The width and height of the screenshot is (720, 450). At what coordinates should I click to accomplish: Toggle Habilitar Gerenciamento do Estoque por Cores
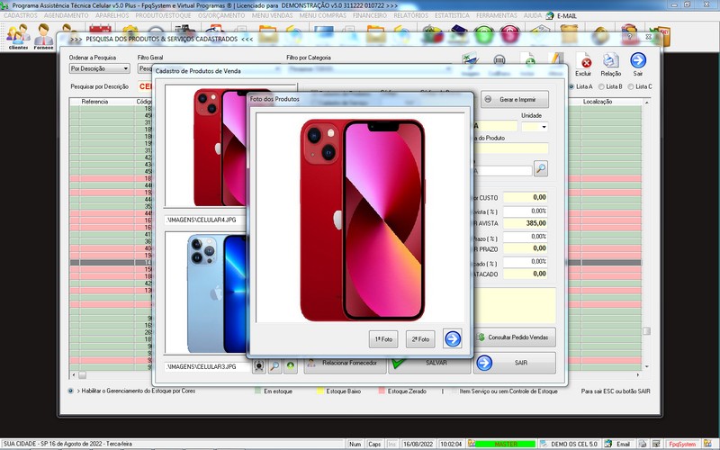coord(70,391)
